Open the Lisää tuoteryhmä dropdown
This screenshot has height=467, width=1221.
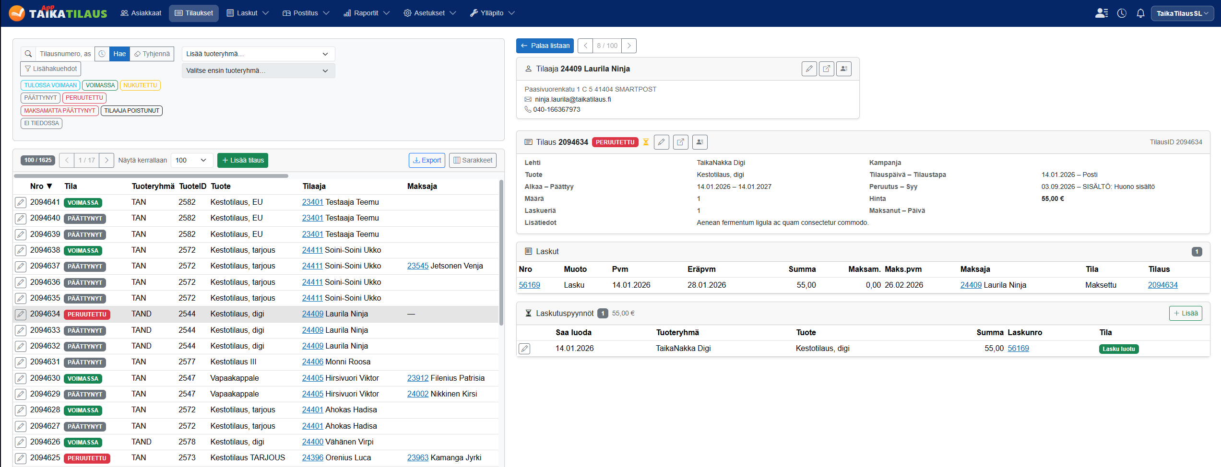[258, 54]
